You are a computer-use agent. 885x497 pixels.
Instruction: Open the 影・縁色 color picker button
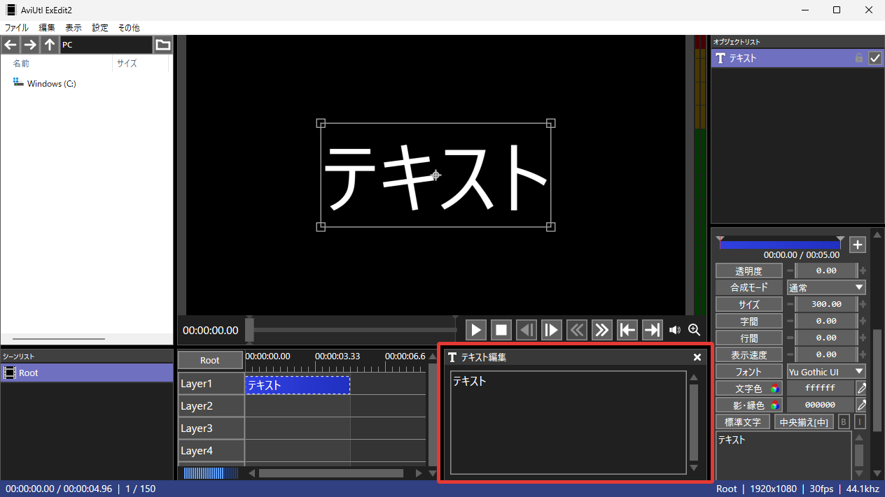(748, 405)
